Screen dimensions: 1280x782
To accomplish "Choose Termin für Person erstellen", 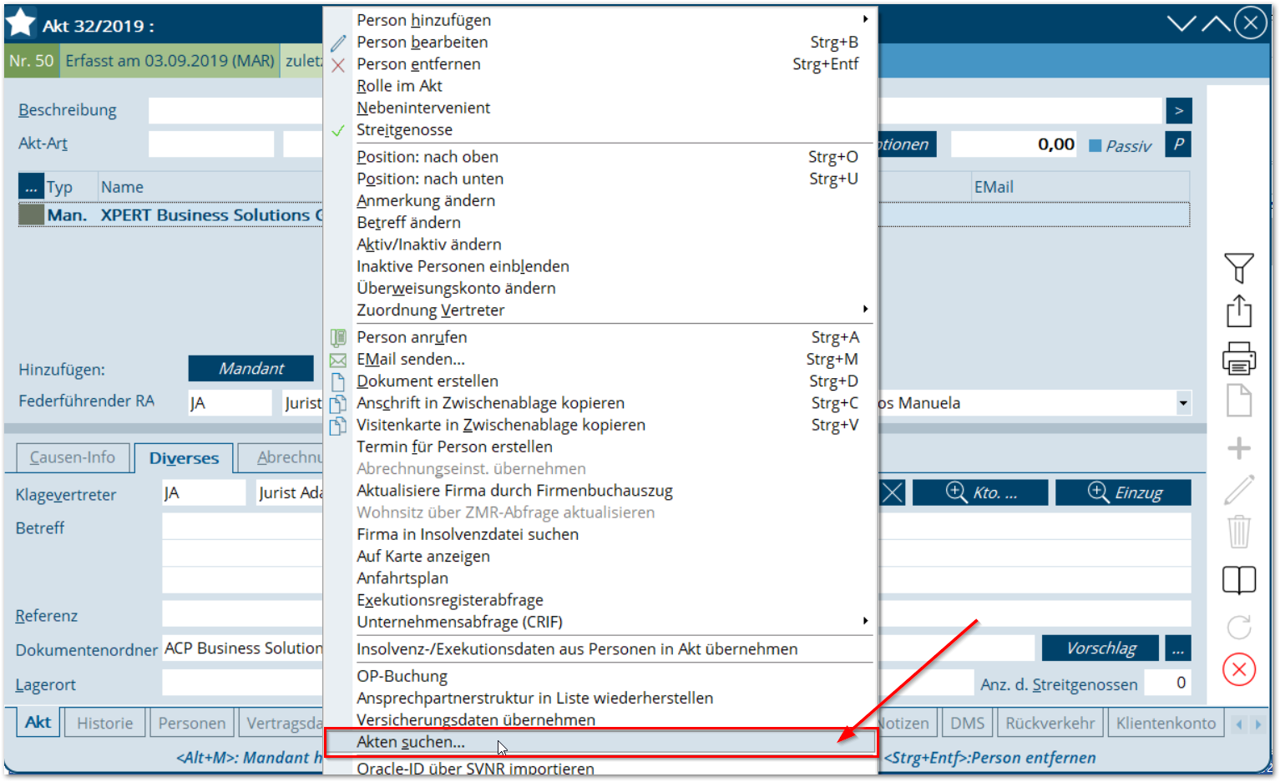I will tap(600, 447).
